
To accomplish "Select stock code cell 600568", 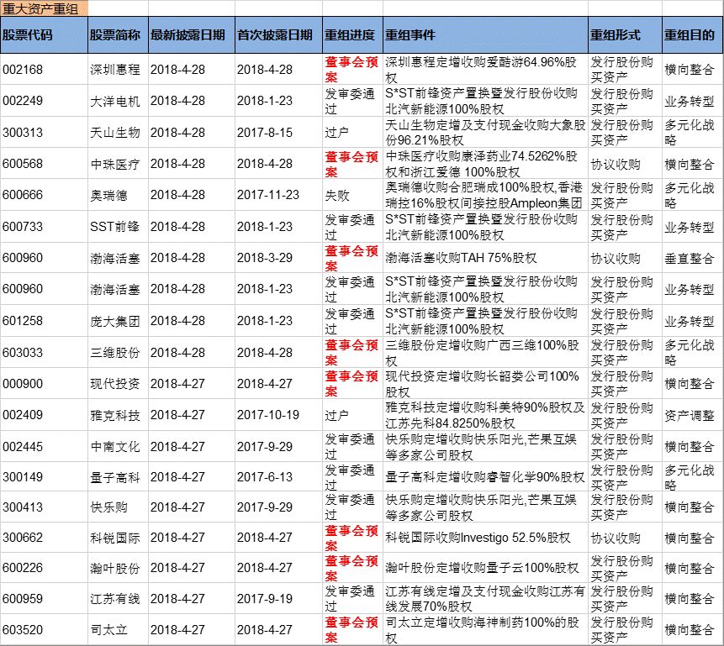I will tap(44, 164).
